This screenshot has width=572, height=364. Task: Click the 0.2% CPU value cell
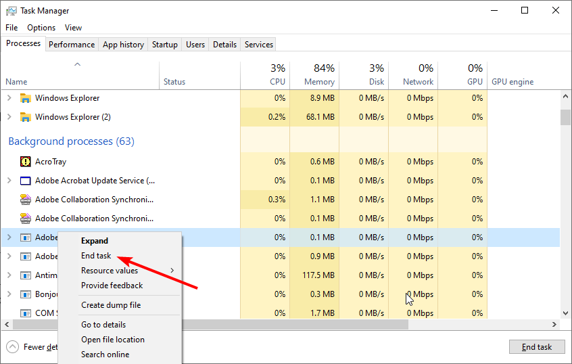[265, 117]
